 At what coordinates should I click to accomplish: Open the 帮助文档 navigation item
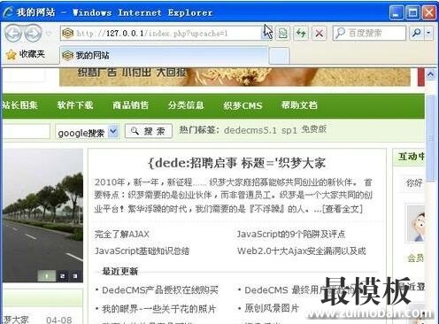coord(299,105)
